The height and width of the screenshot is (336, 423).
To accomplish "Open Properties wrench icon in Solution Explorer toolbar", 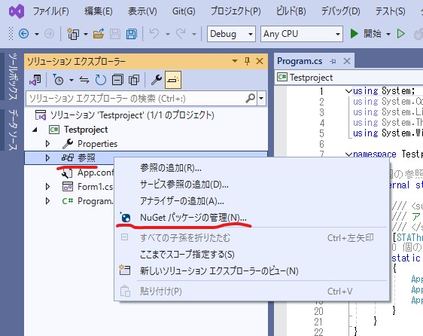I will tap(157, 80).
